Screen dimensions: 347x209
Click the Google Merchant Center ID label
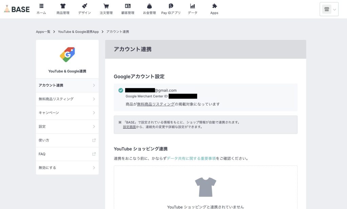[x=147, y=96]
